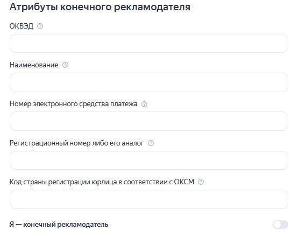Click the Наименование field label
This screenshot has width=298, height=236.
pyautogui.click(x=34, y=65)
